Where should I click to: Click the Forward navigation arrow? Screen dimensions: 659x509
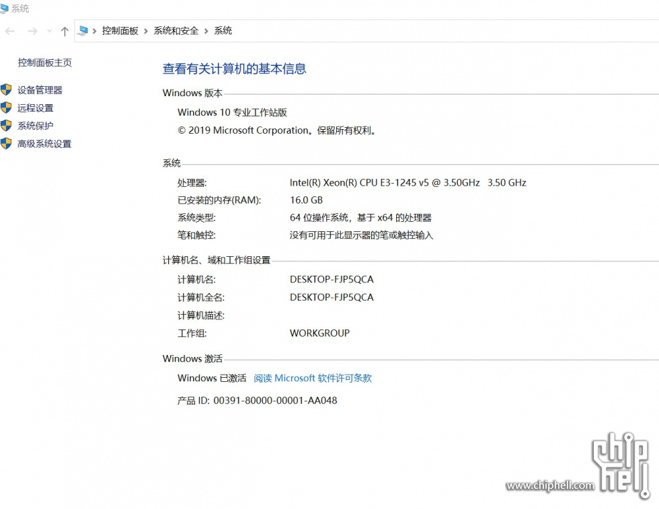point(33,31)
